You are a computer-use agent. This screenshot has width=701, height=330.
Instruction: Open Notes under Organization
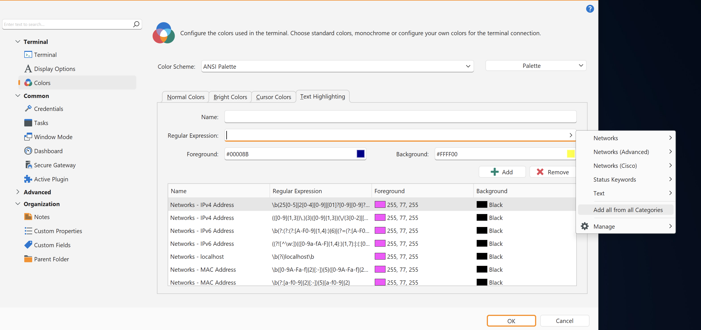pos(41,217)
